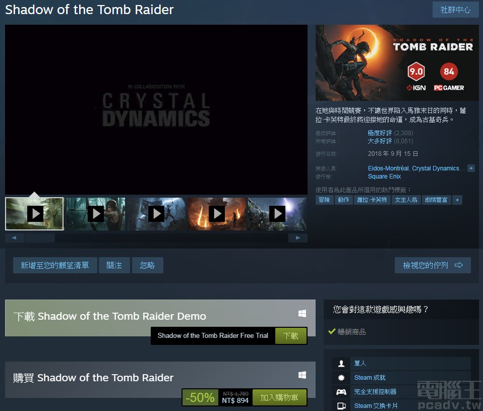Click the Steam 成就 achievements icon

[x=341, y=377]
